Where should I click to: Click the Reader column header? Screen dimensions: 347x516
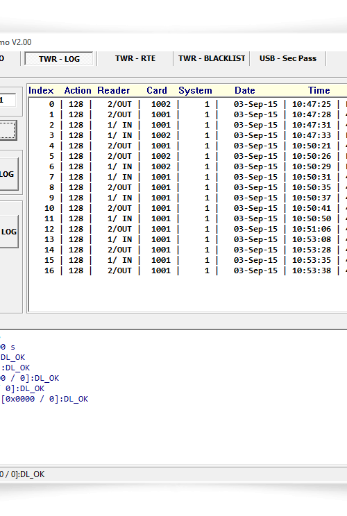[114, 90]
